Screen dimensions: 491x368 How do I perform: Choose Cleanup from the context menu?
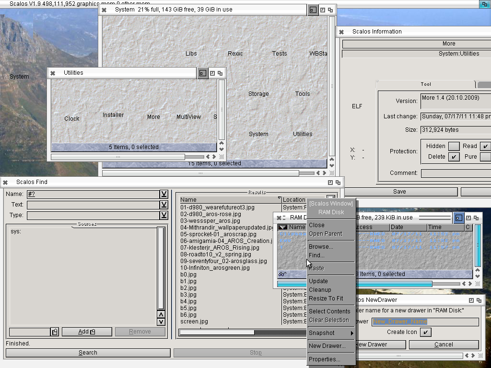pos(320,290)
